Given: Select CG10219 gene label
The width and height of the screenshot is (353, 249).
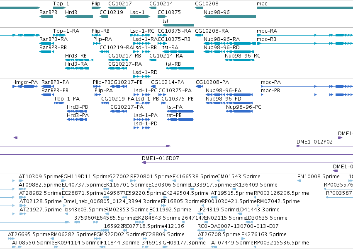Looking at the screenshot, I should (x=112, y=12).
